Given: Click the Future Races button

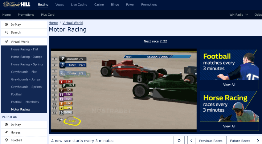Looking at the screenshot, I should (x=240, y=141).
